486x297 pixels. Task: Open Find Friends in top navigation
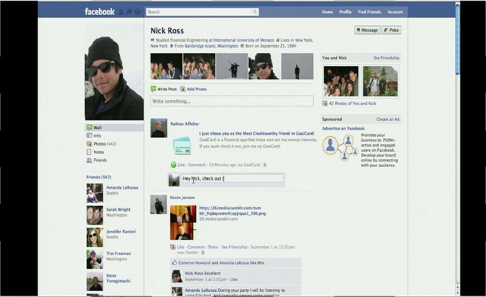[369, 12]
